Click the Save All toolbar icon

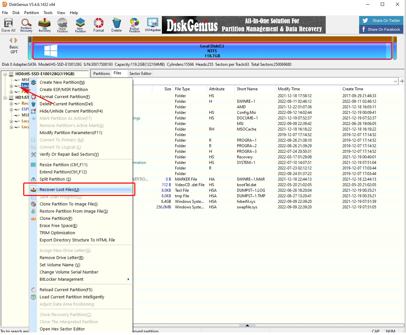[x=8, y=25]
